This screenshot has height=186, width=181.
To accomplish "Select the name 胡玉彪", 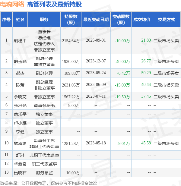I will tap(20, 61).
